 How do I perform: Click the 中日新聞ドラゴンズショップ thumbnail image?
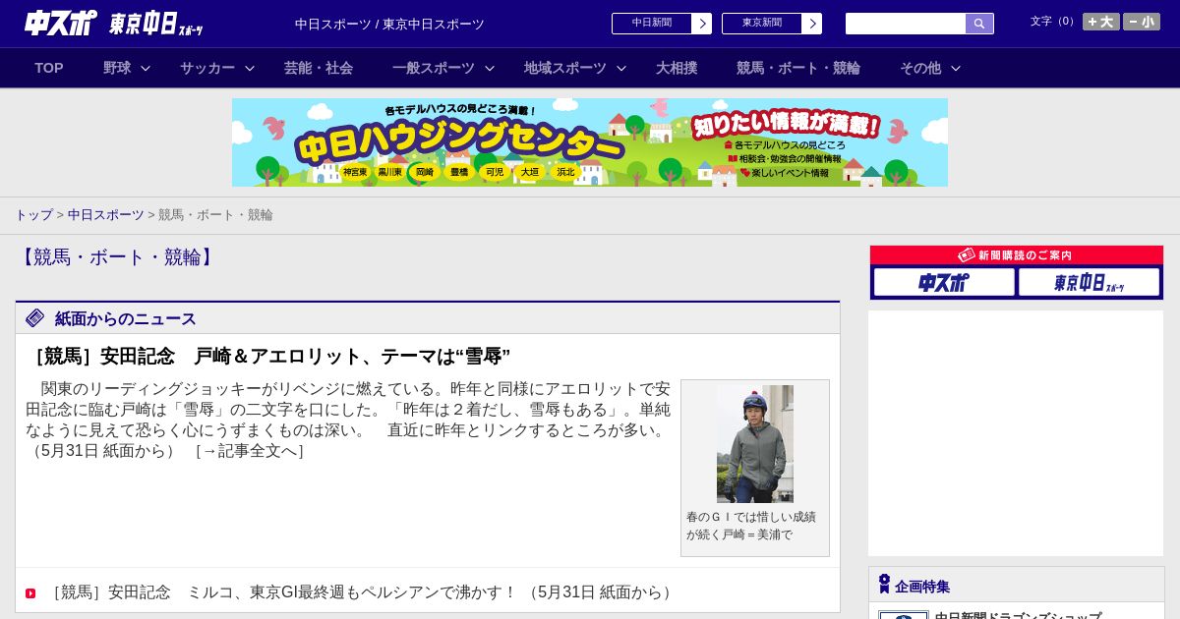(904, 615)
